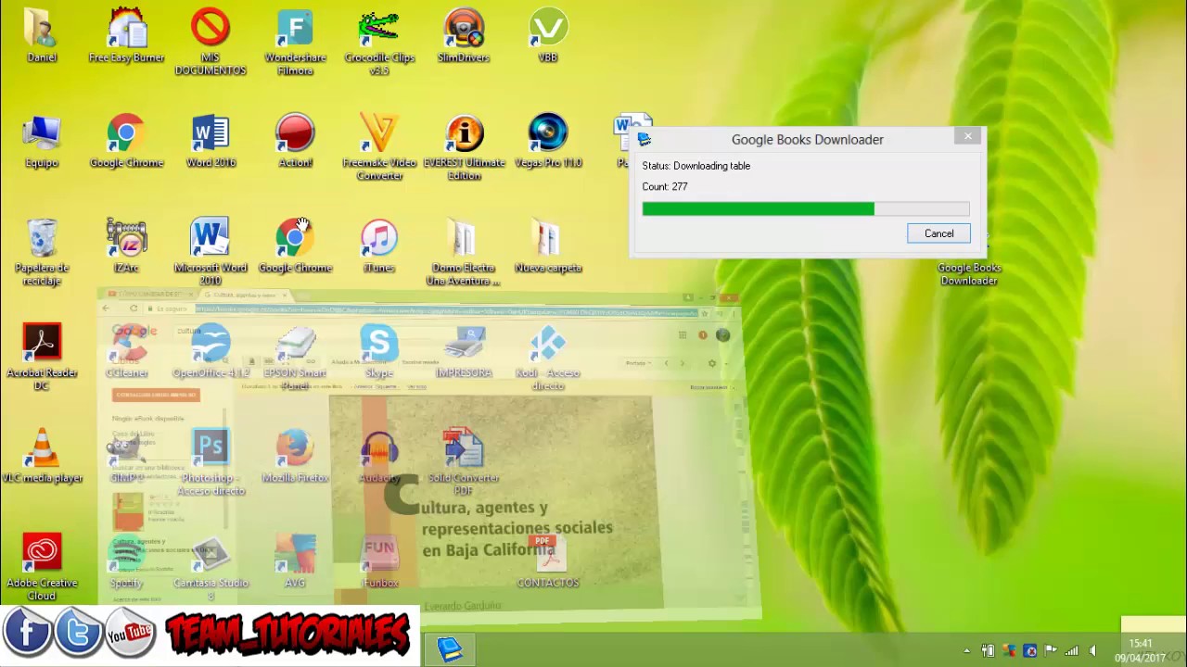Launch Photoshop Acceso directo icon

click(211, 461)
